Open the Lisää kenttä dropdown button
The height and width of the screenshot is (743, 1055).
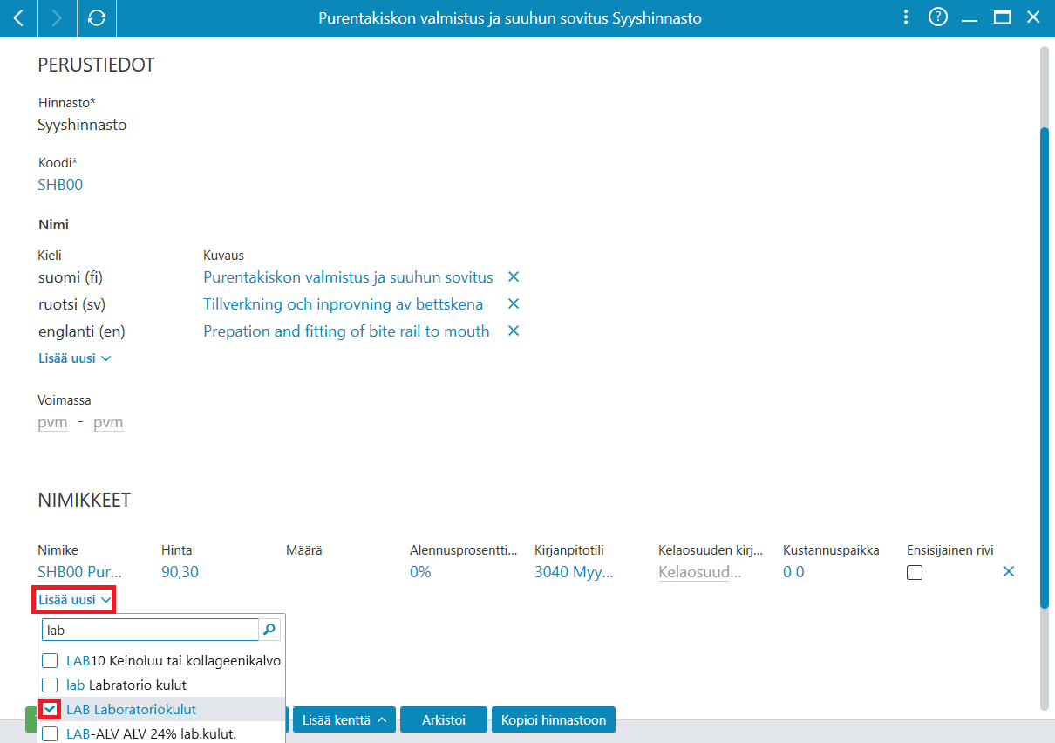(344, 720)
